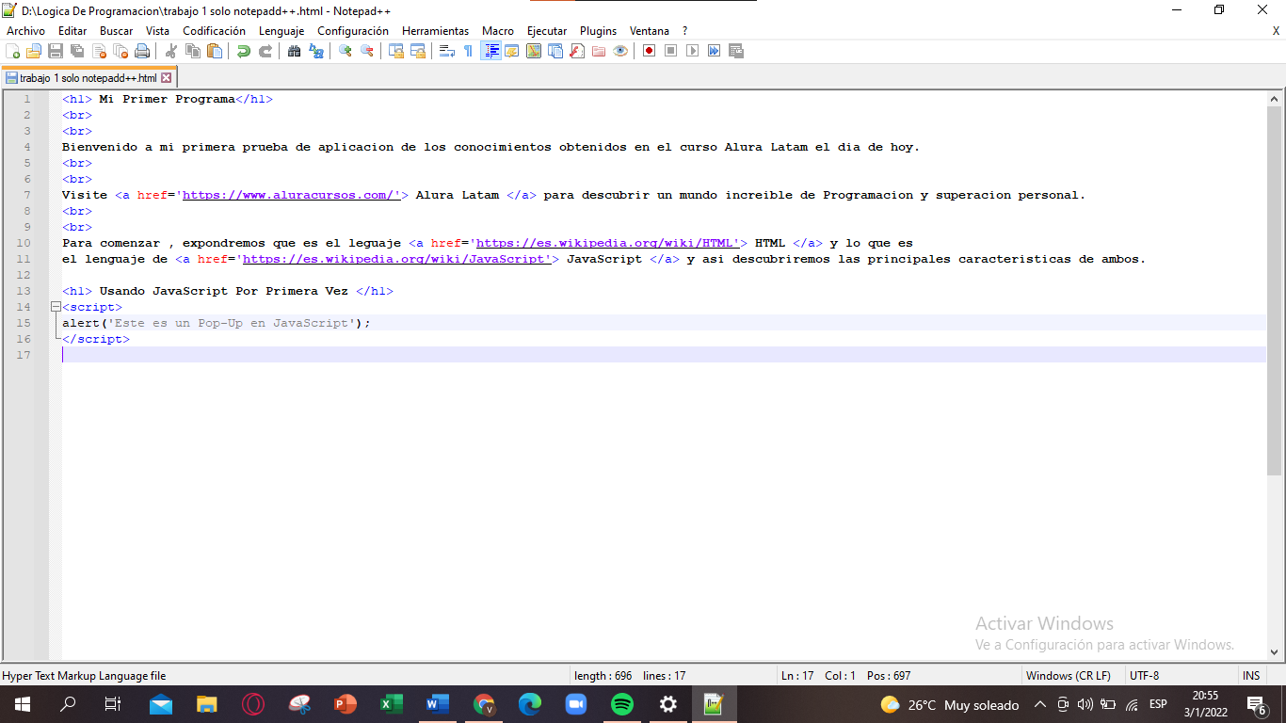Image resolution: width=1286 pixels, height=723 pixels.
Task: Toggle synchronized vertical scrolling icon
Action: (396, 51)
